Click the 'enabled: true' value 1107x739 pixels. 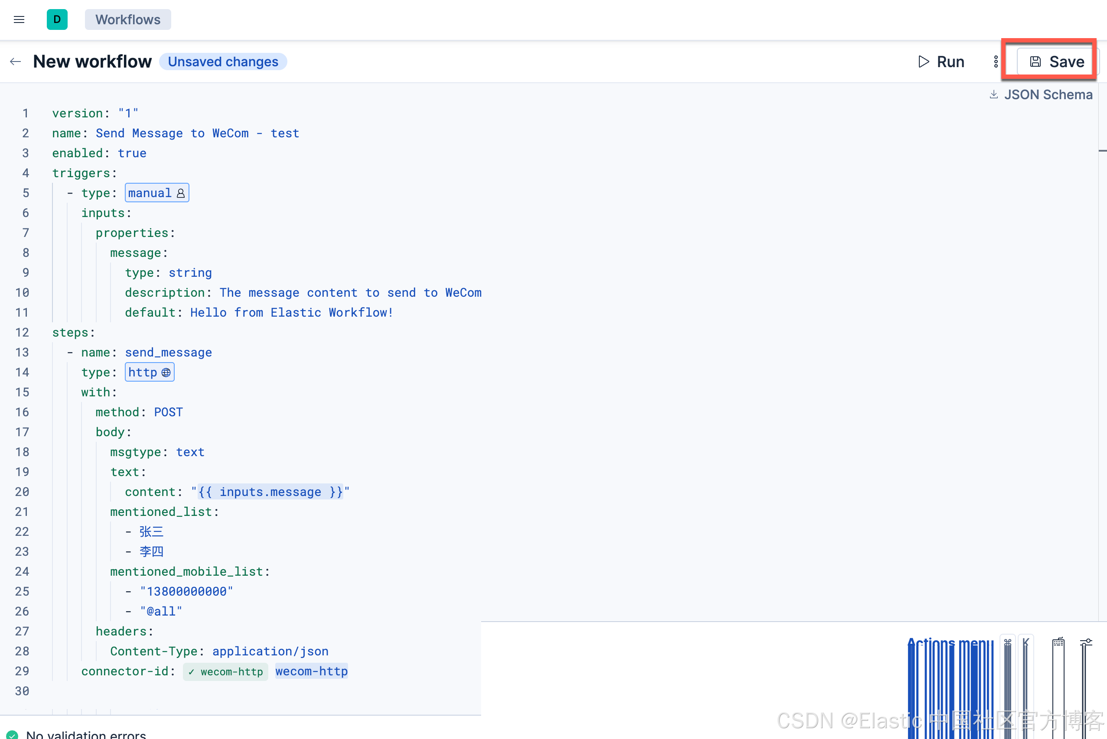[x=132, y=153]
